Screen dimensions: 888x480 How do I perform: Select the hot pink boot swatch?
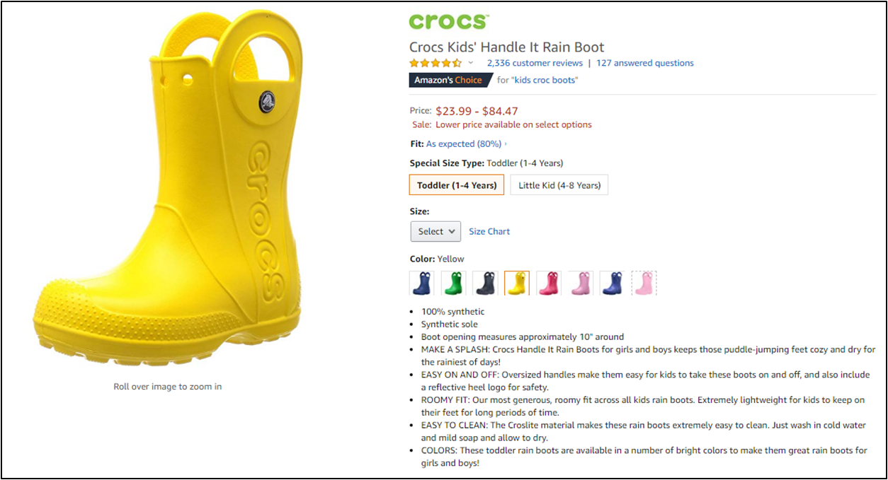[x=548, y=283]
